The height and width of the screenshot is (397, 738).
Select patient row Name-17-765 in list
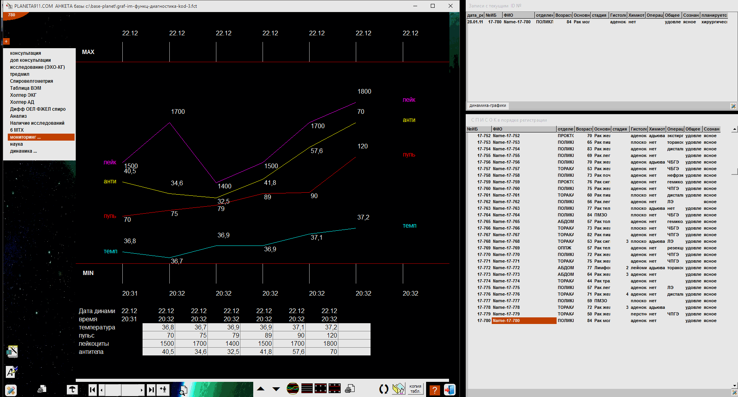click(x=506, y=221)
